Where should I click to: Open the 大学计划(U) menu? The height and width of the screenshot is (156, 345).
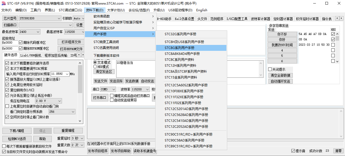(116, 10)
